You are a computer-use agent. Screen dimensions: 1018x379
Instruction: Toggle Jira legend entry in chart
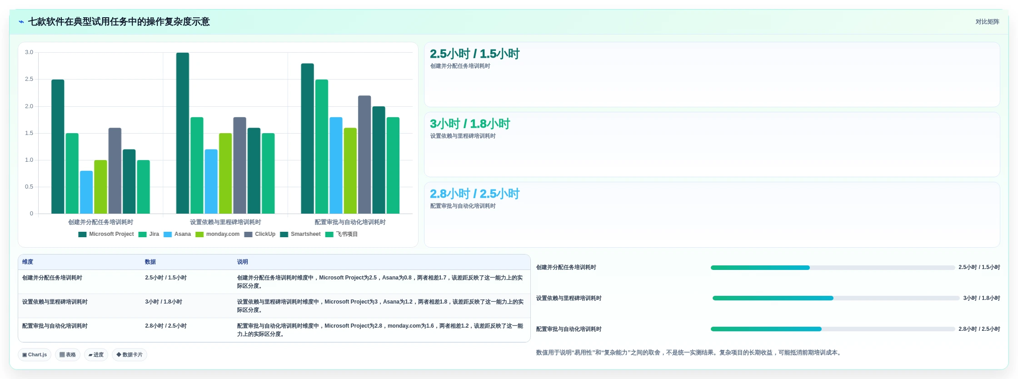pyautogui.click(x=149, y=234)
